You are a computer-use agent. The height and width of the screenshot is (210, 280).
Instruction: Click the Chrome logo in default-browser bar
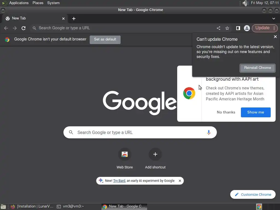(7, 39)
